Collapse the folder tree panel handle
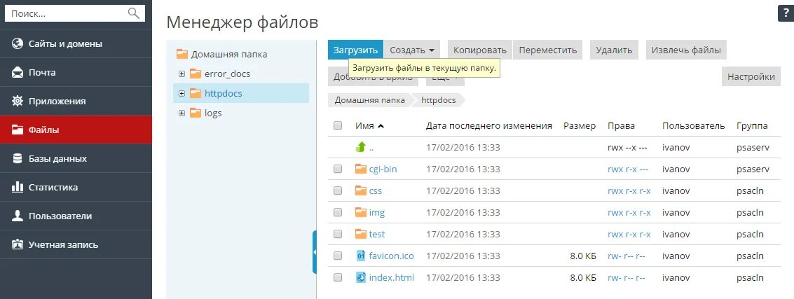Image resolution: width=794 pixels, height=299 pixels. tap(315, 252)
